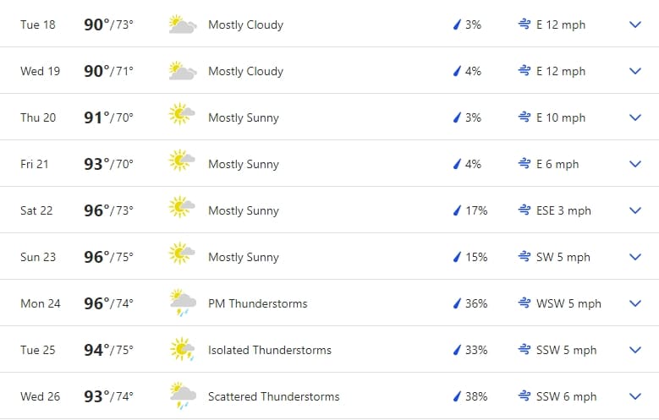This screenshot has height=420, width=659.
Task: Click the raindrop icon beside 17% on Sat 22
Action: tap(457, 210)
